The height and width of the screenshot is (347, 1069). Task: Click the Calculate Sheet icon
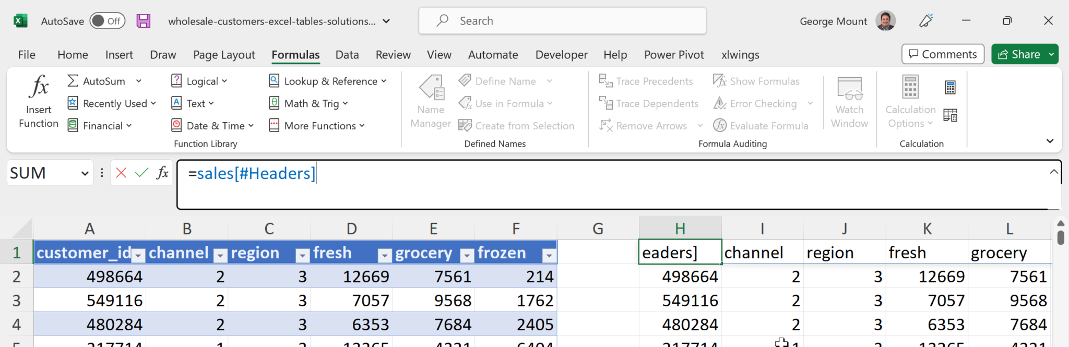click(x=950, y=115)
